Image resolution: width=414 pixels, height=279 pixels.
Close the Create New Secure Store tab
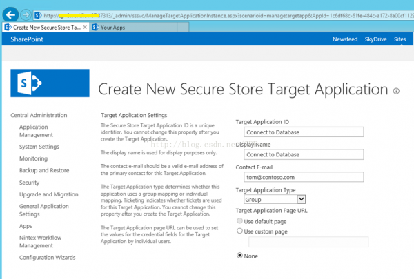point(85,27)
